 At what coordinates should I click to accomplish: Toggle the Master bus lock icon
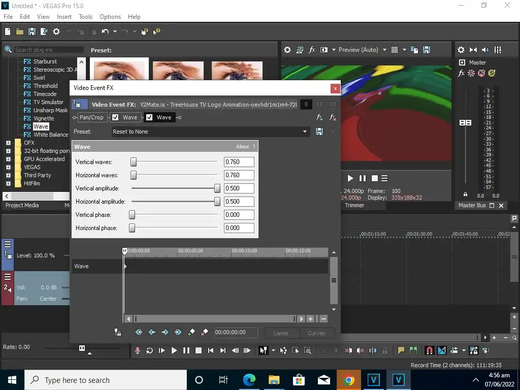[x=465, y=194]
